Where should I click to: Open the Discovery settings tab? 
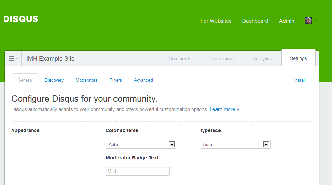pos(54,80)
